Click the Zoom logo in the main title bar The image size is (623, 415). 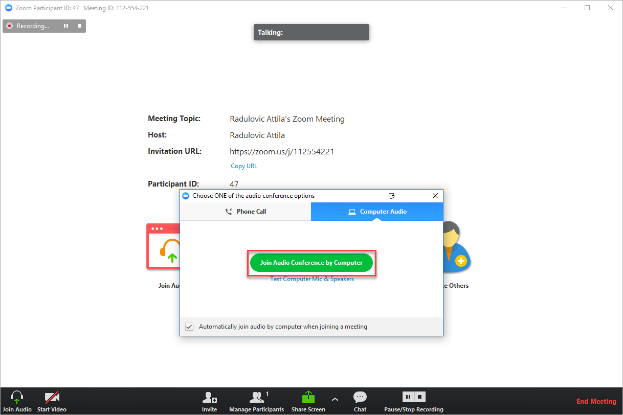click(x=8, y=8)
